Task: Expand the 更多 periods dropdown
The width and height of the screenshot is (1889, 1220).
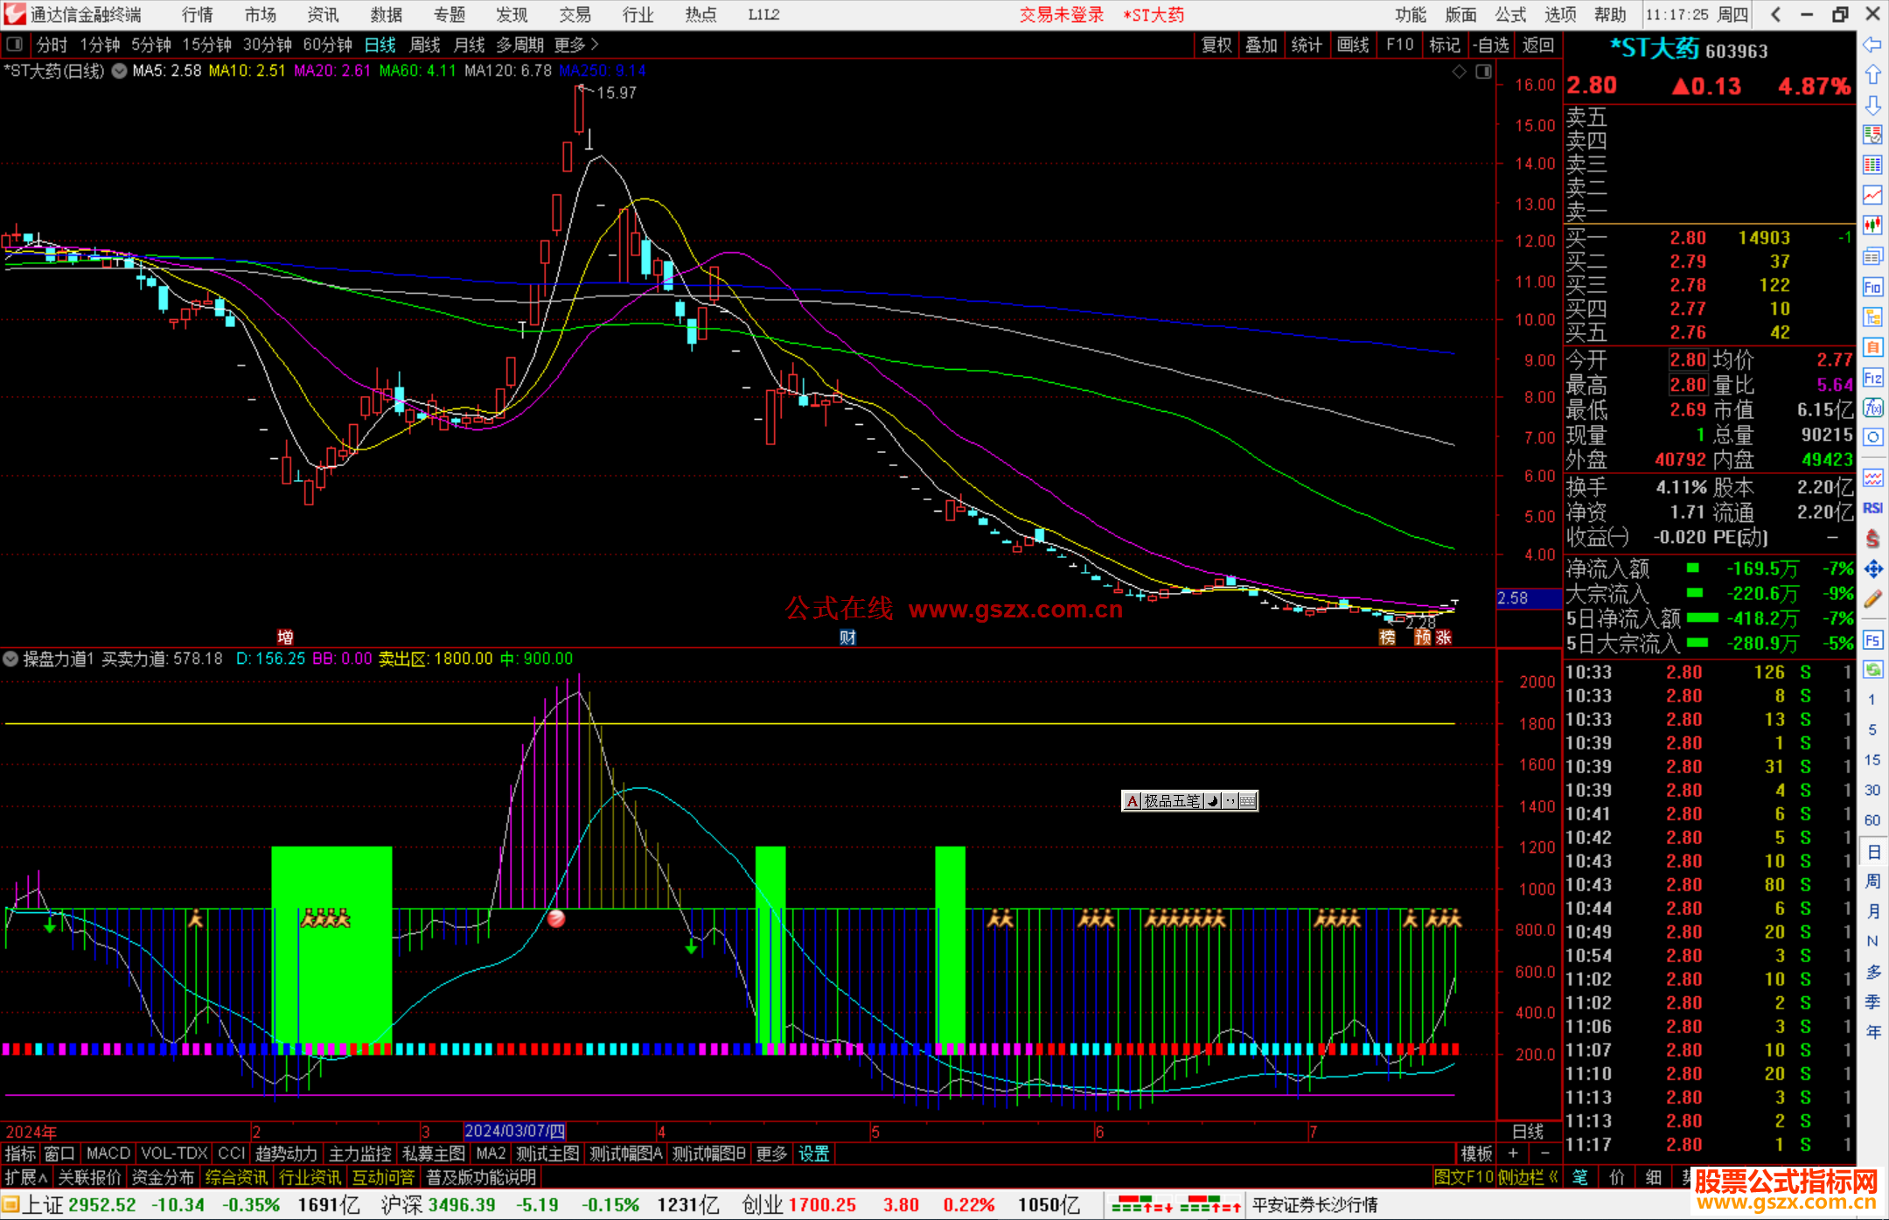Action: click(x=576, y=45)
